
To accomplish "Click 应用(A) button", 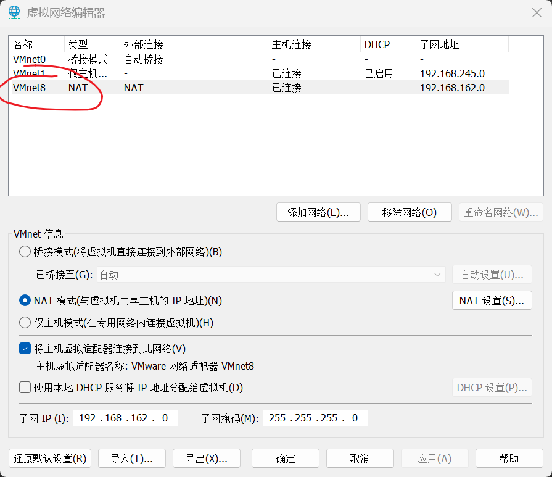I will [434, 458].
